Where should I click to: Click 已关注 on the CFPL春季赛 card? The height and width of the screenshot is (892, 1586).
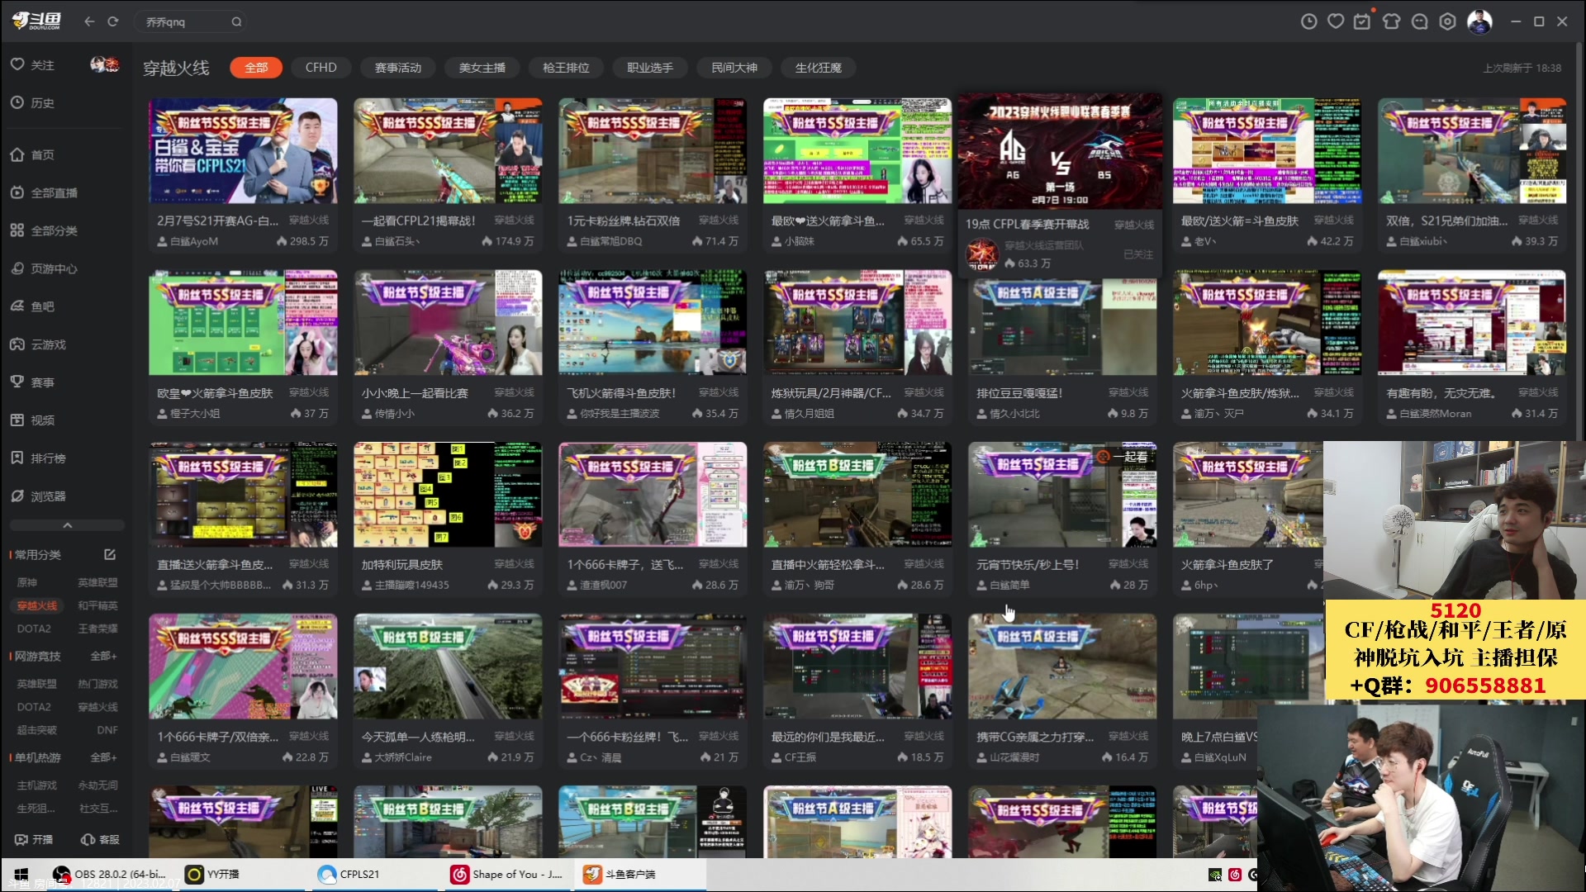[1137, 254]
